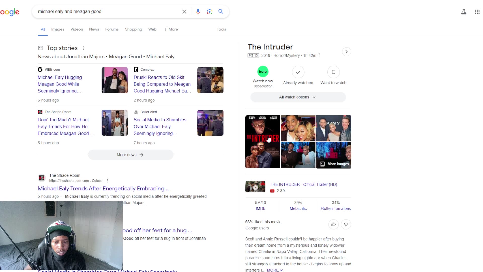Clear the search box with X icon
This screenshot has height=272, width=483.
pos(184,12)
